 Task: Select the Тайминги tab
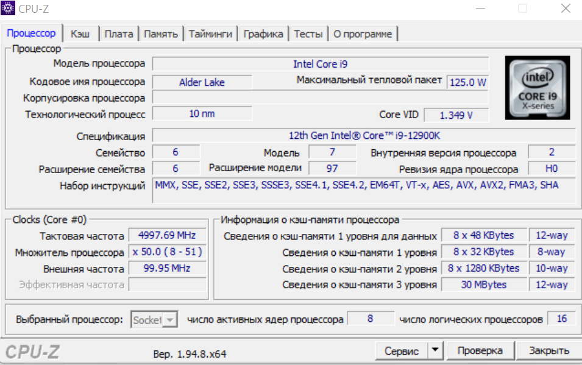pos(210,34)
